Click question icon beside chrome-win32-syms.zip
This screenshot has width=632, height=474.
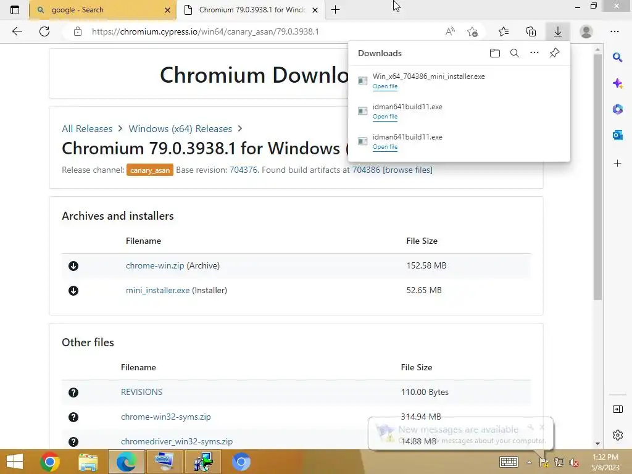point(73,417)
